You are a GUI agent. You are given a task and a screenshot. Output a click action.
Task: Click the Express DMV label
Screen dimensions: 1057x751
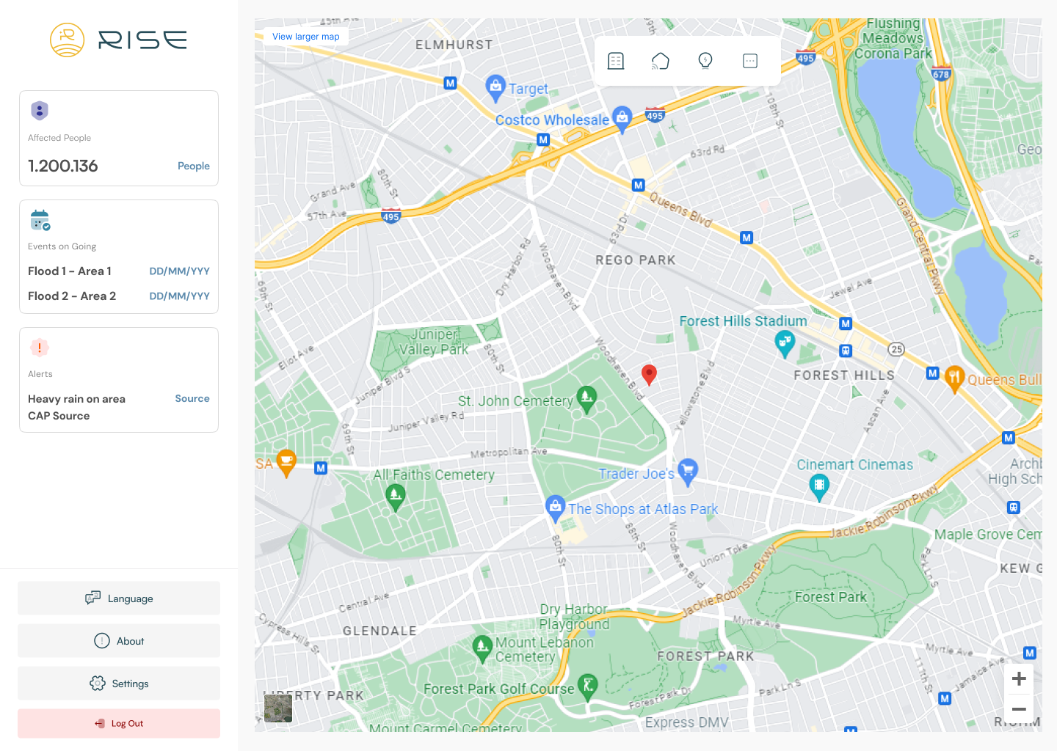(687, 722)
